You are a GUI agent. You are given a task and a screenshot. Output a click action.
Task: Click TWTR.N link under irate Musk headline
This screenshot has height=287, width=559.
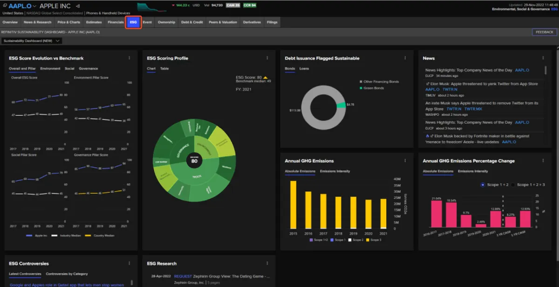coord(454,109)
